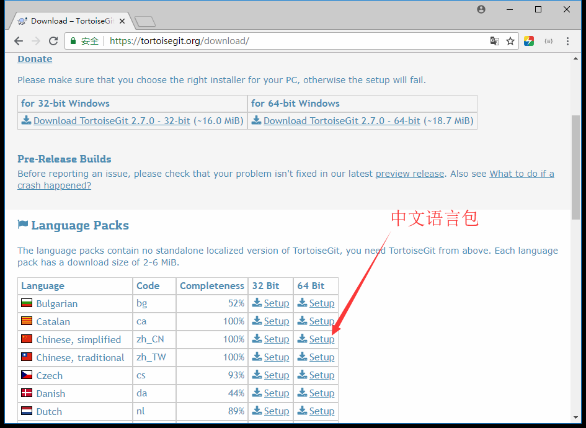Viewport: 586px width, 428px height.
Task: Download Chinese simplified 64 Bit Setup
Action: coord(321,339)
